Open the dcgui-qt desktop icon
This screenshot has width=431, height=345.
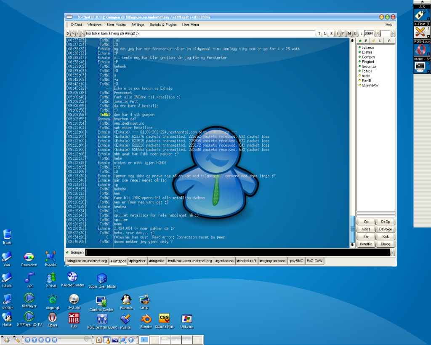click(53, 302)
